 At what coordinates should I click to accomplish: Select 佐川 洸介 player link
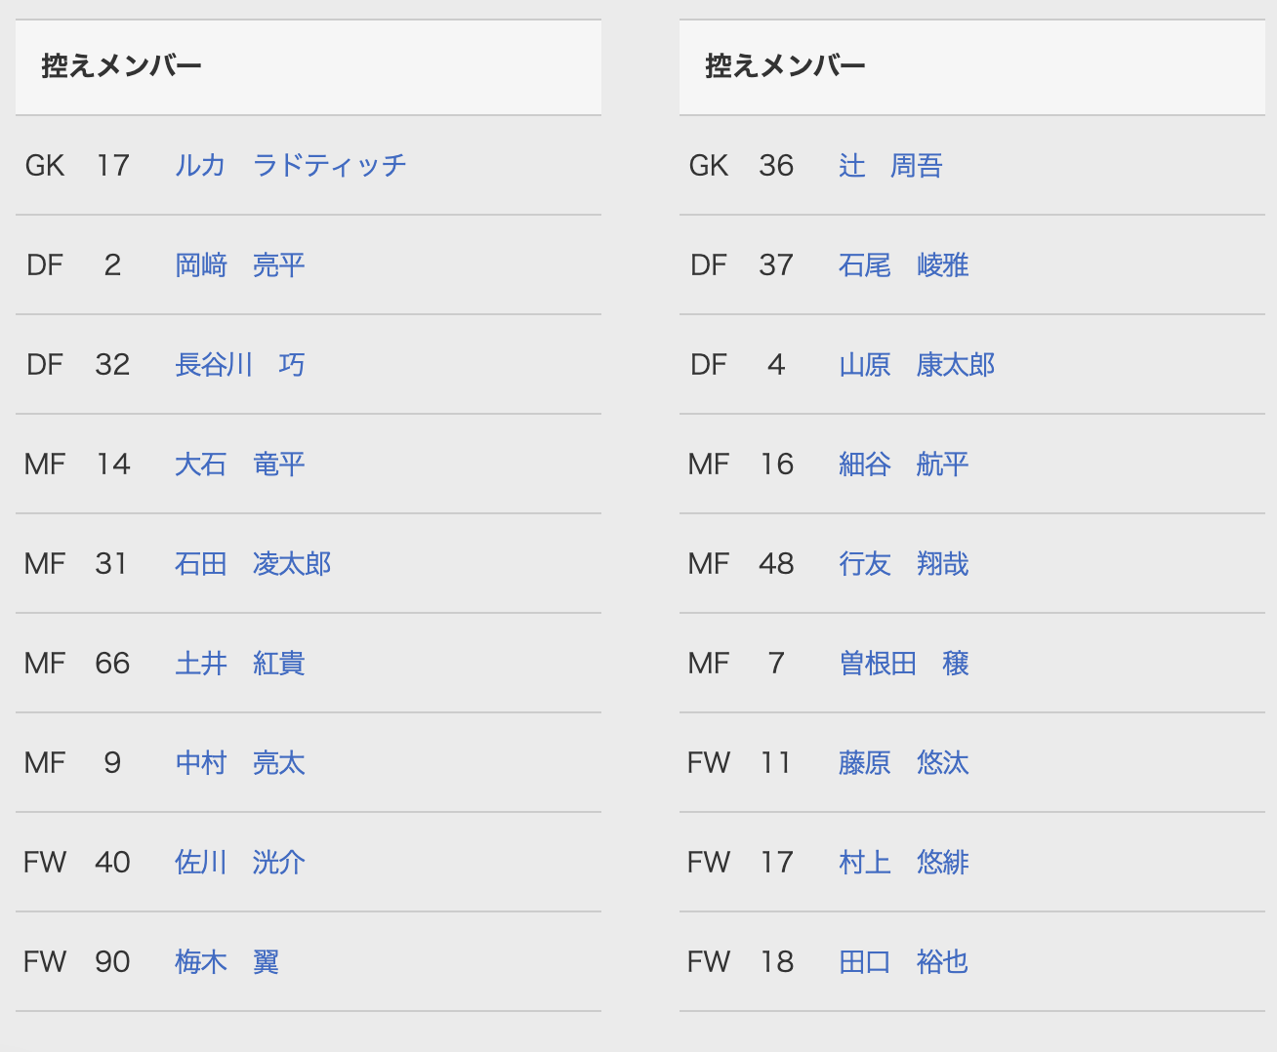click(x=240, y=863)
